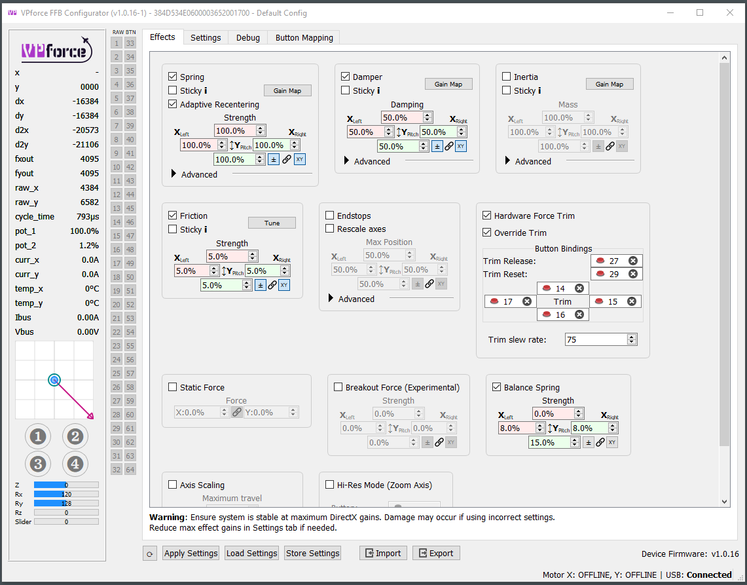Click Store Settings
The width and height of the screenshot is (747, 585).
(x=312, y=553)
